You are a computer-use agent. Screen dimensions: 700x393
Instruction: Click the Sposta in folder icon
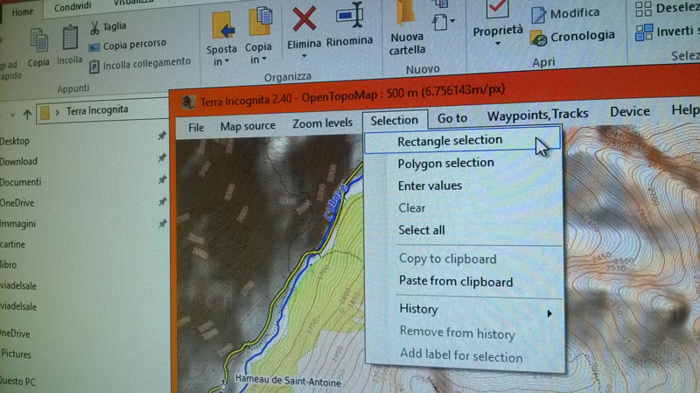click(223, 26)
